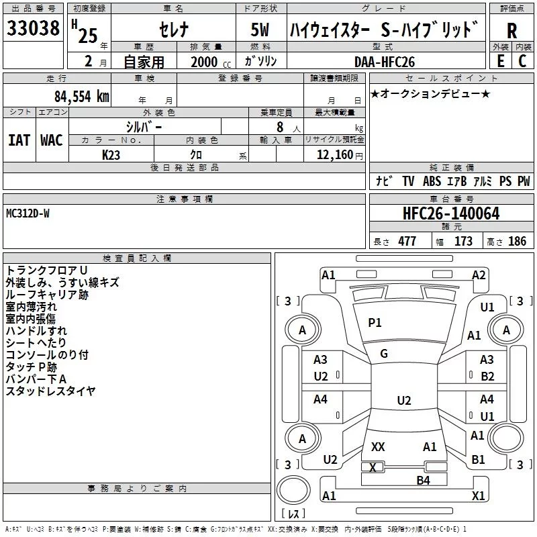Select the note ハンドルすれ
Viewport: 537px width, 537px height.
36,330
